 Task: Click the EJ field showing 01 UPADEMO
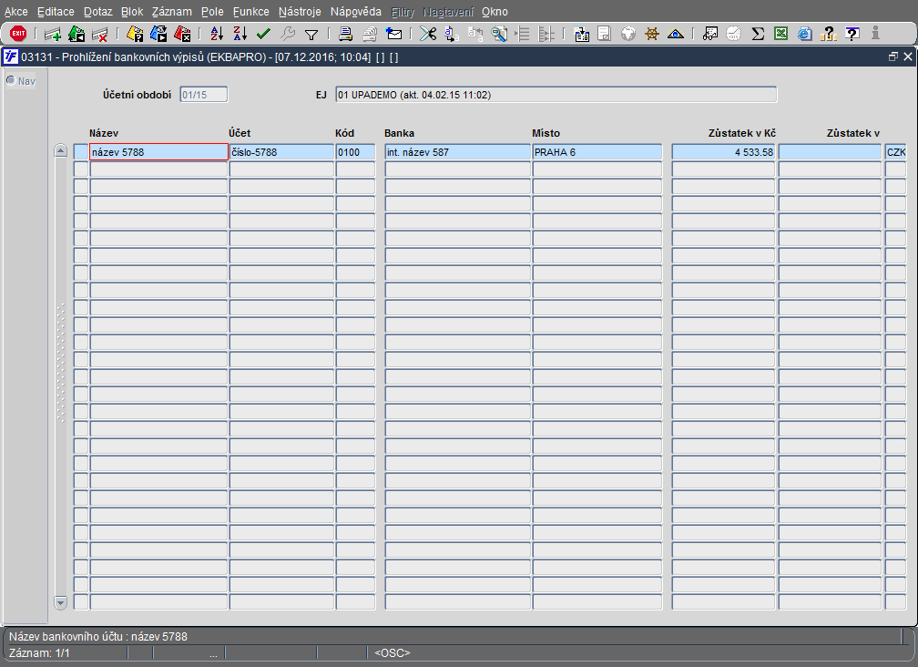point(556,95)
